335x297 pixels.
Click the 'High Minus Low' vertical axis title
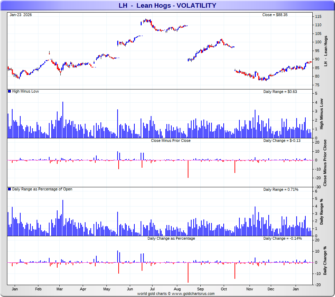[x=321, y=114]
